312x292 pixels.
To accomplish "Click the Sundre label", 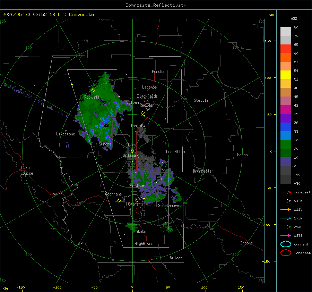I will (x=105, y=144).
